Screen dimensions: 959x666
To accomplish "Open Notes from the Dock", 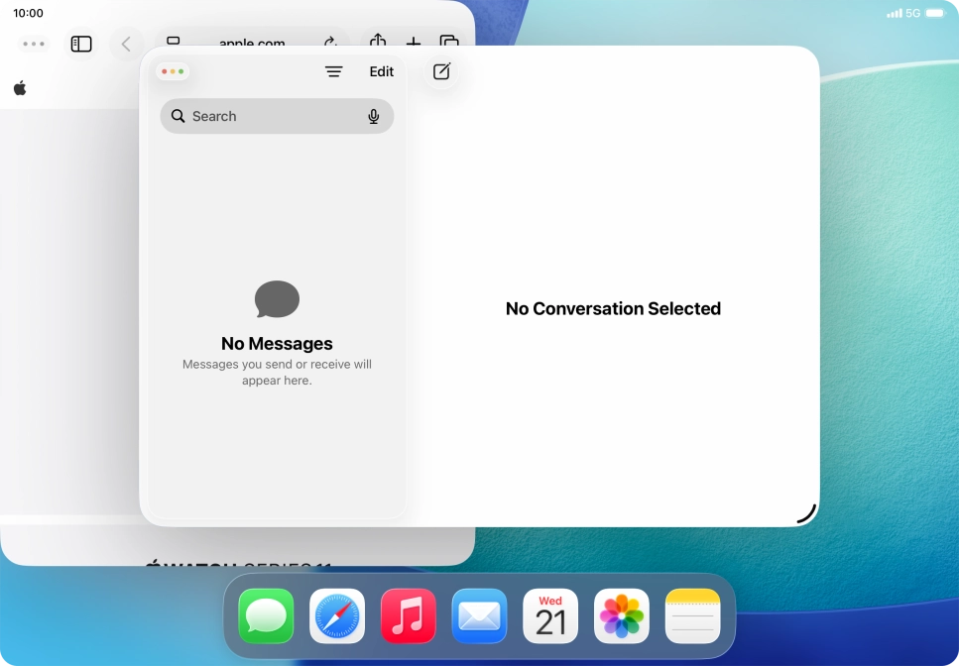I will (691, 615).
